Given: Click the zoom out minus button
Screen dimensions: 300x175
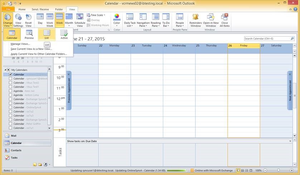Looking at the screenshot, I should 265,170.
